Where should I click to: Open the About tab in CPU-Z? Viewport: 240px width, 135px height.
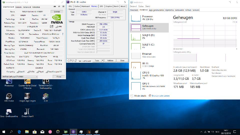tap(123, 6)
